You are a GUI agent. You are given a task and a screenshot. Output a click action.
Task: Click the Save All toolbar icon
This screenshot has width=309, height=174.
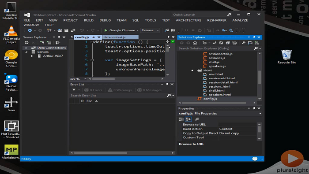click(73, 30)
